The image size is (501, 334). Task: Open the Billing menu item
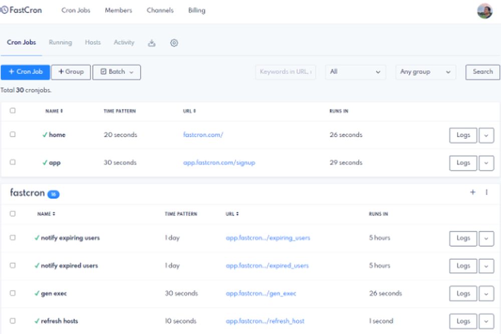tap(196, 10)
